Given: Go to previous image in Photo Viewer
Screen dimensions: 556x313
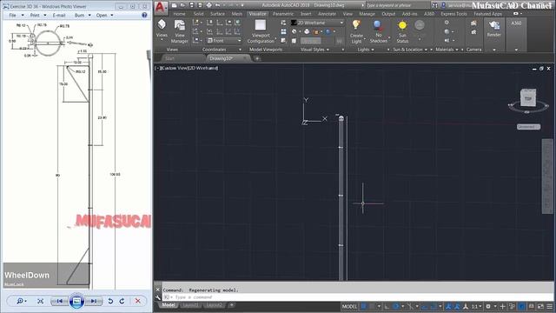Looking at the screenshot, I should [x=60, y=301].
